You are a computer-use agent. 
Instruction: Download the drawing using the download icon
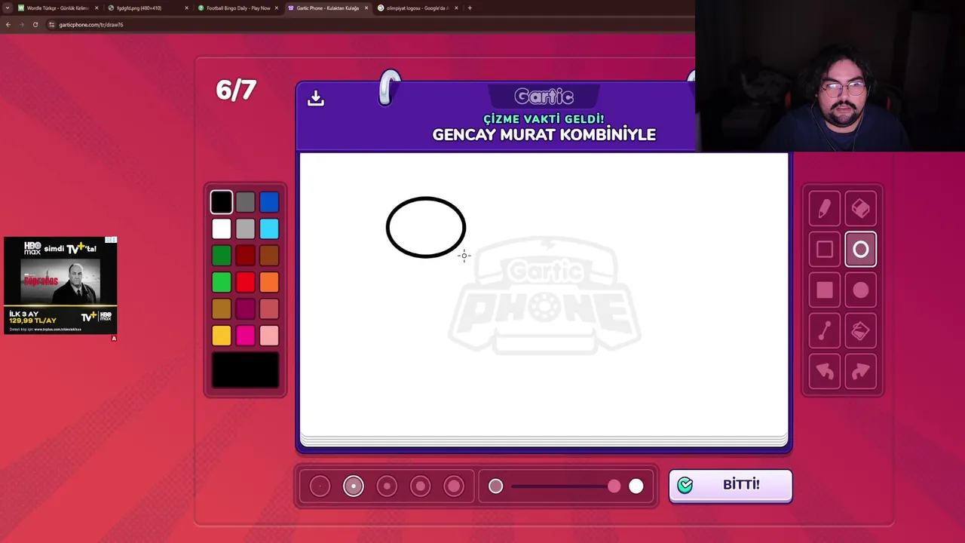pyautogui.click(x=316, y=98)
